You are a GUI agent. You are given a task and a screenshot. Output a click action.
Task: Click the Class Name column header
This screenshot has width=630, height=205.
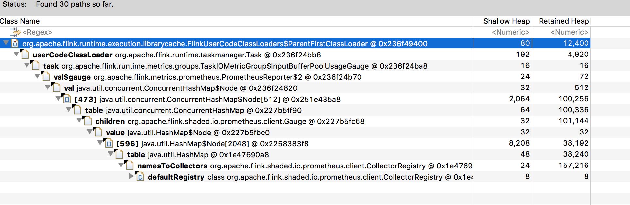(x=20, y=21)
